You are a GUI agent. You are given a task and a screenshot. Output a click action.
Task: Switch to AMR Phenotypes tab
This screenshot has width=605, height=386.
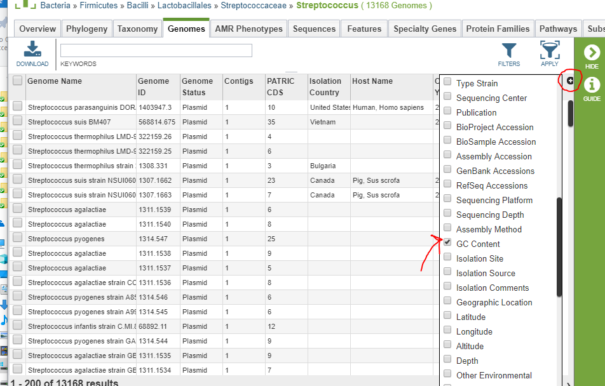249,29
